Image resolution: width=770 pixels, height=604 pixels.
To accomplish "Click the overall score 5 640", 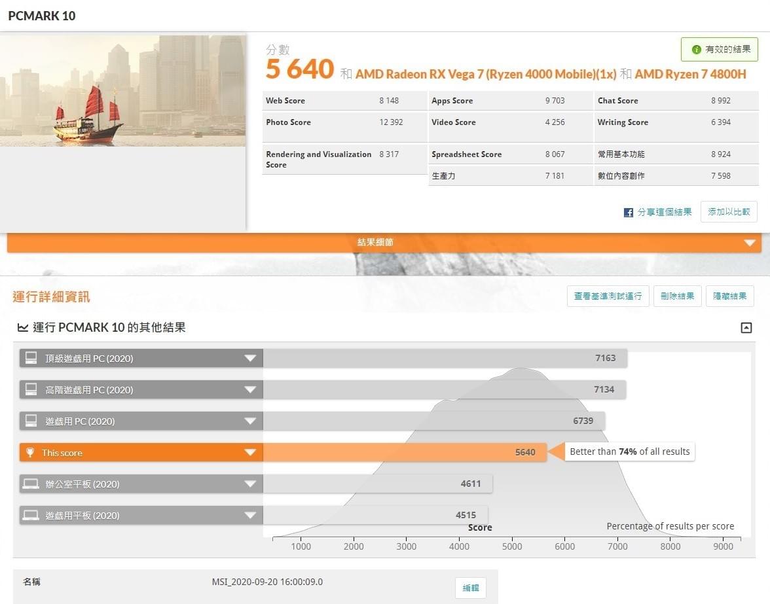I will 300,69.
